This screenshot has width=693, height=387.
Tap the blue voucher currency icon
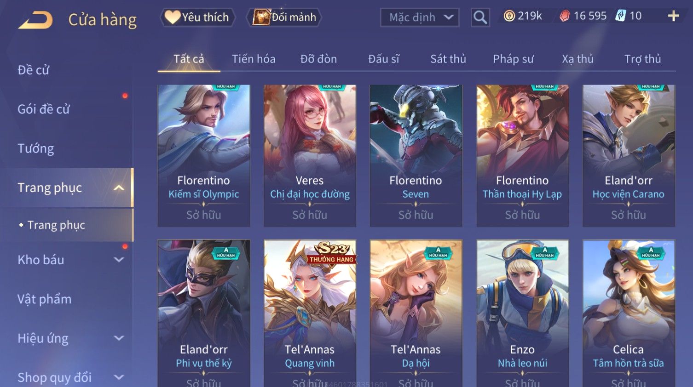621,16
